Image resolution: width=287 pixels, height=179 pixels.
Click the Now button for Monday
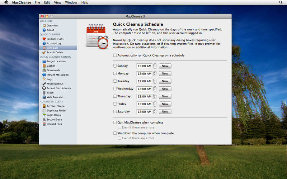pyautogui.click(x=165, y=74)
